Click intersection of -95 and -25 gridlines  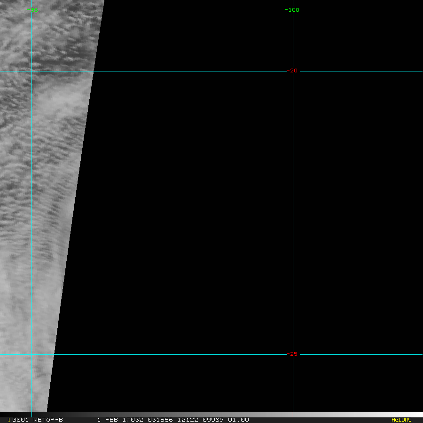(x=31, y=355)
